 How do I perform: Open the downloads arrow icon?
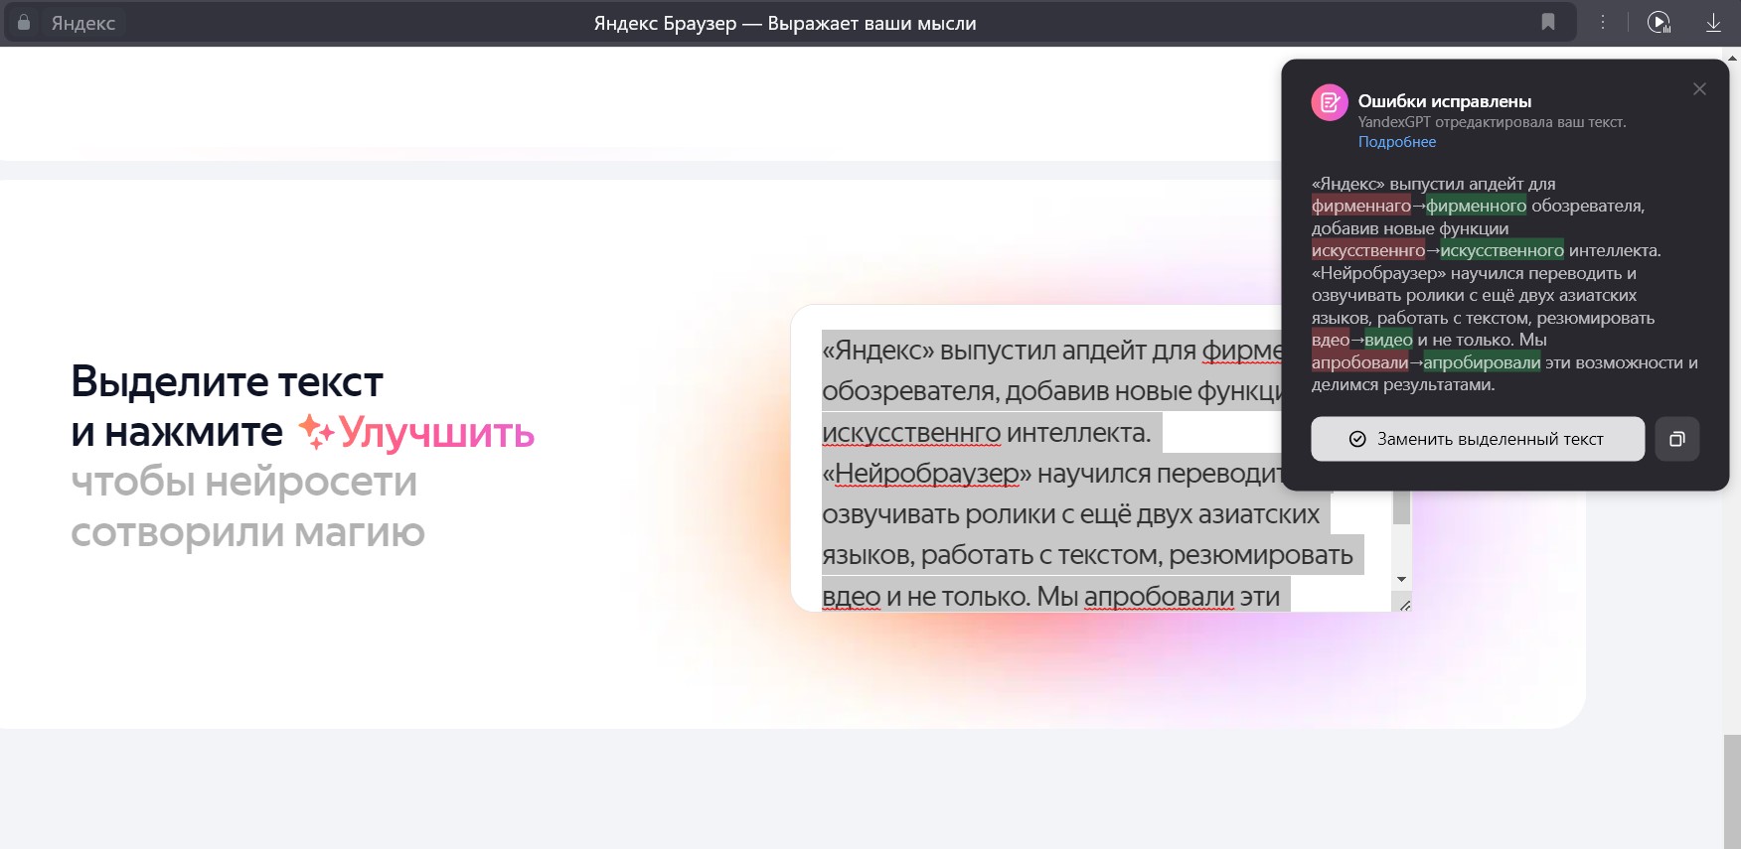1713,22
